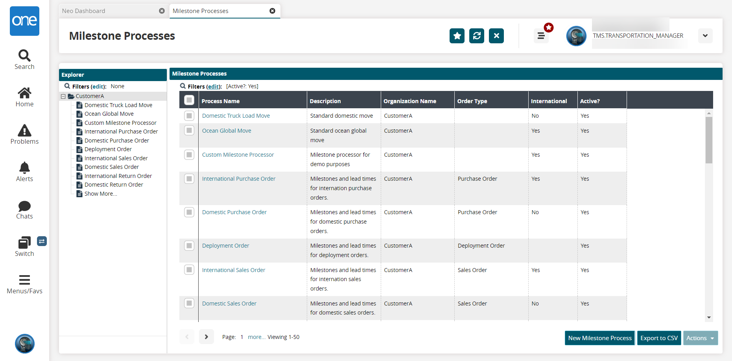Select checkbox for Deployment Order row
Image resolution: width=732 pixels, height=361 pixels.
click(x=189, y=246)
